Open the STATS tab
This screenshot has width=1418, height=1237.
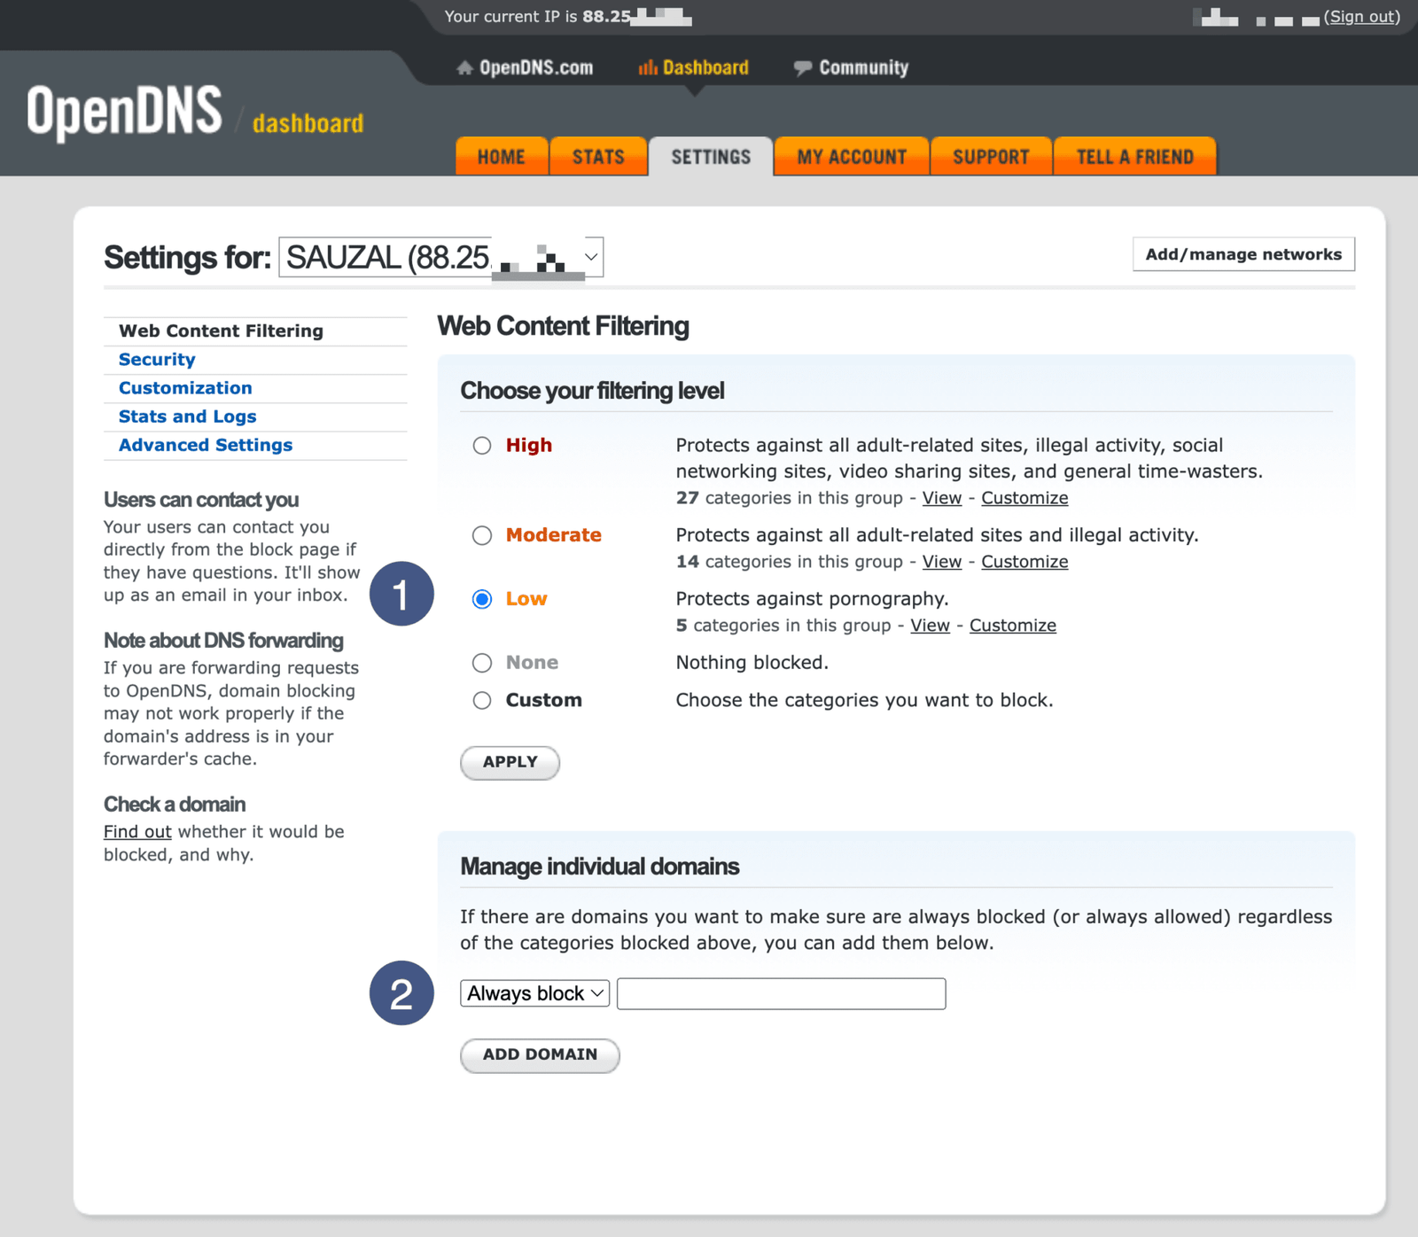(x=598, y=157)
